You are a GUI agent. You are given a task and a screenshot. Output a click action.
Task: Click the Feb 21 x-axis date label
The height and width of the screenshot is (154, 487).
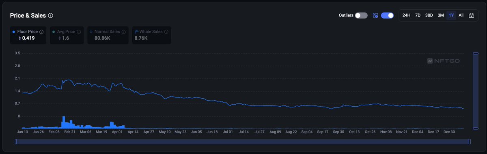[x=70, y=132]
